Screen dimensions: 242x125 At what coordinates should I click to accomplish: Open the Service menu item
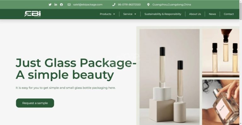pos(128,14)
